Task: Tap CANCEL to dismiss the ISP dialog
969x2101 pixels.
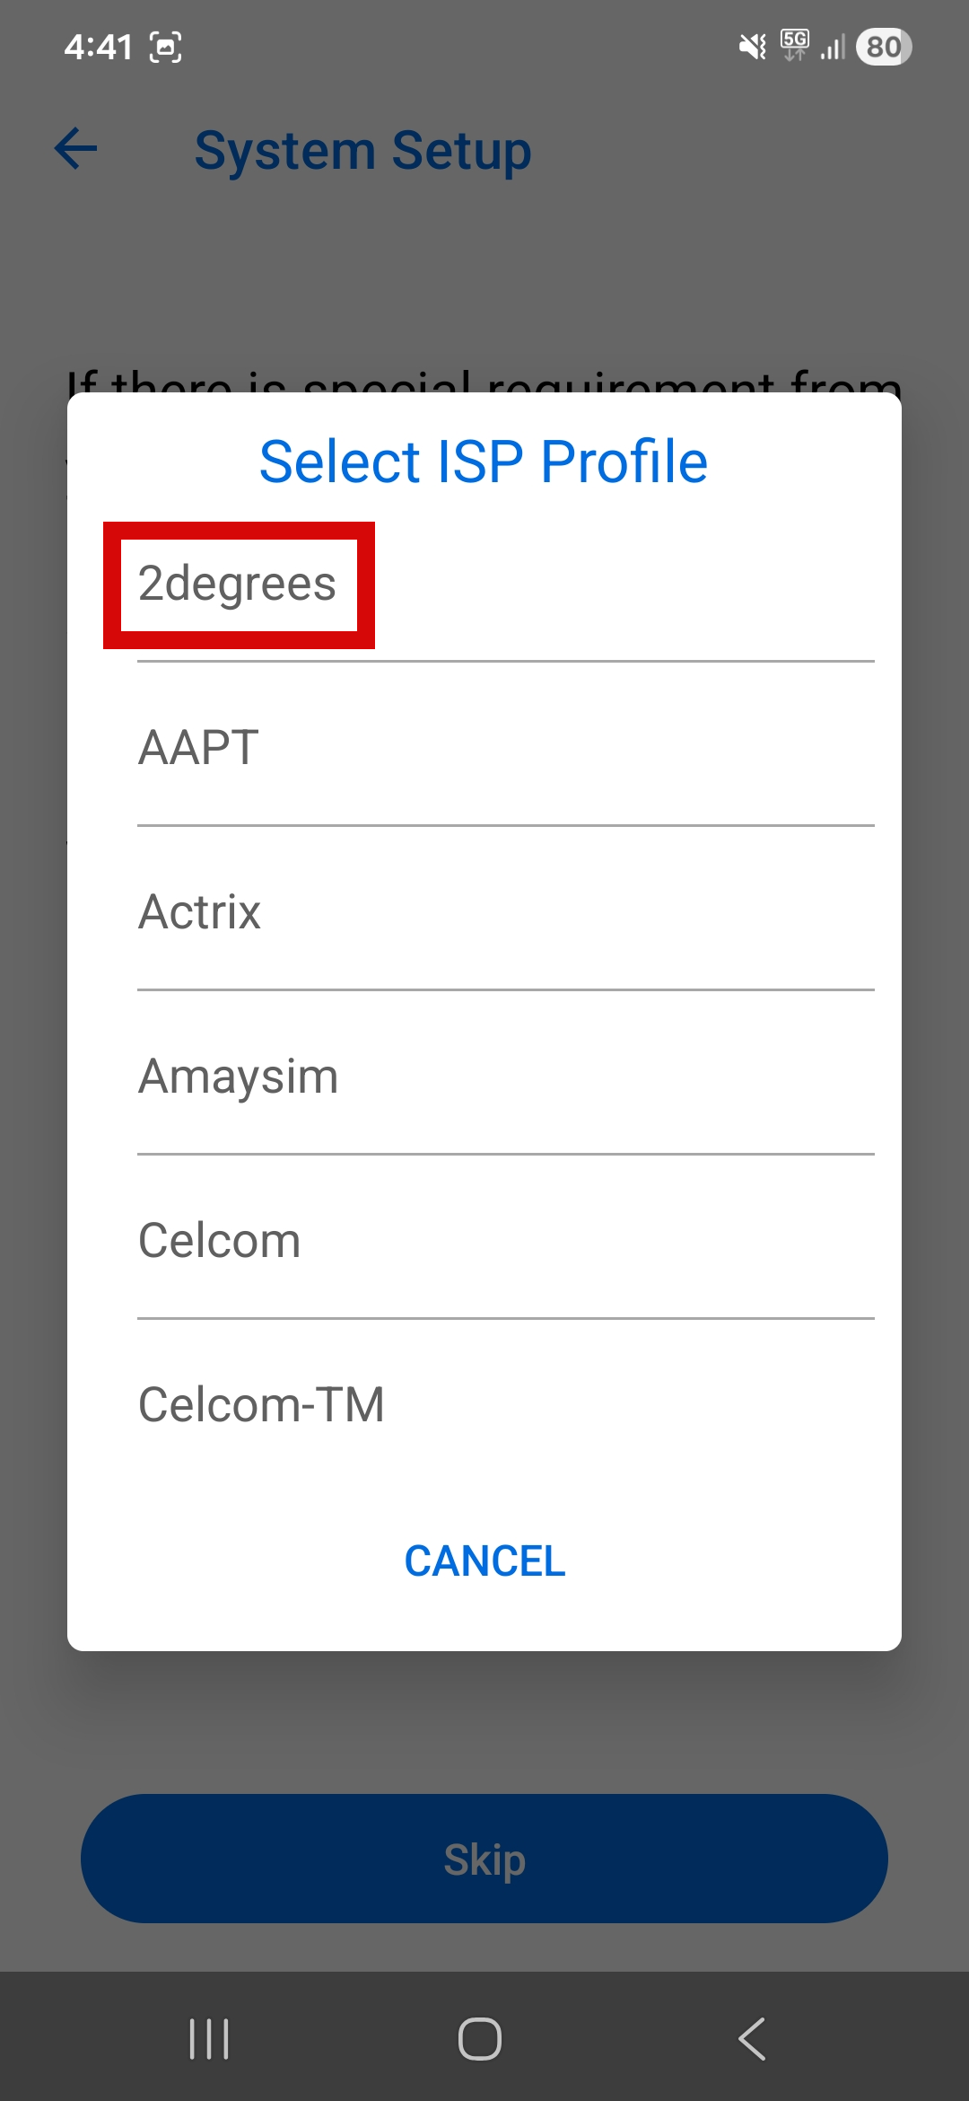Action: [484, 1560]
